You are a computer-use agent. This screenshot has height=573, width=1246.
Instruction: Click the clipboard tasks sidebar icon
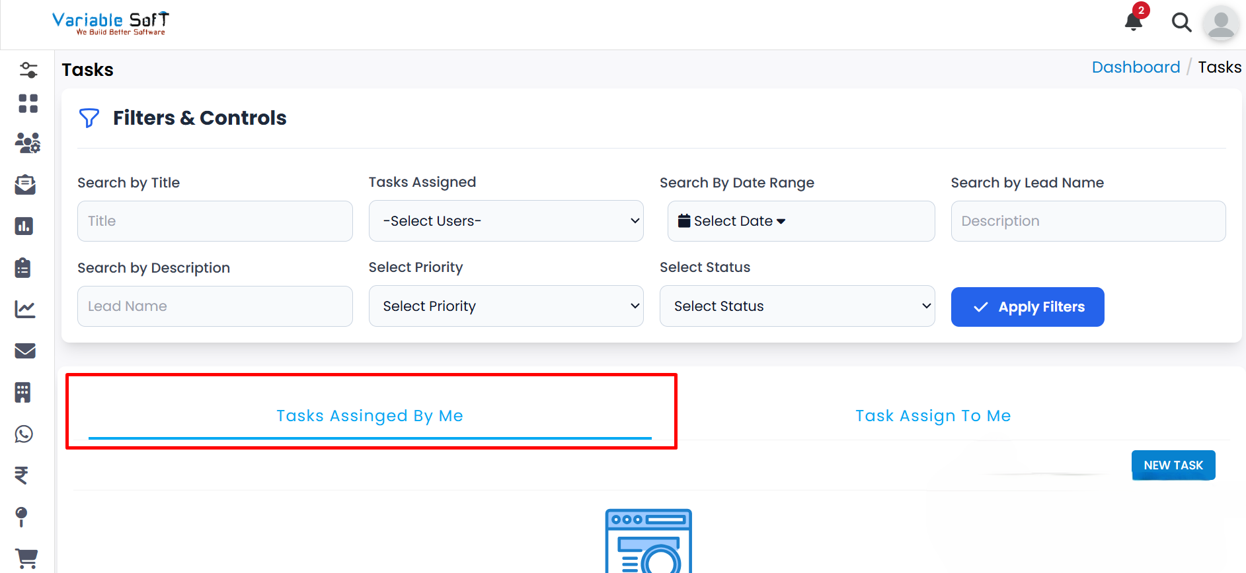23,267
